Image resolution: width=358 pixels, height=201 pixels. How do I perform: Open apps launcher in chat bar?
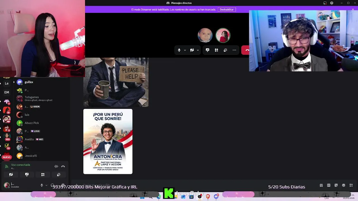coord(351,185)
